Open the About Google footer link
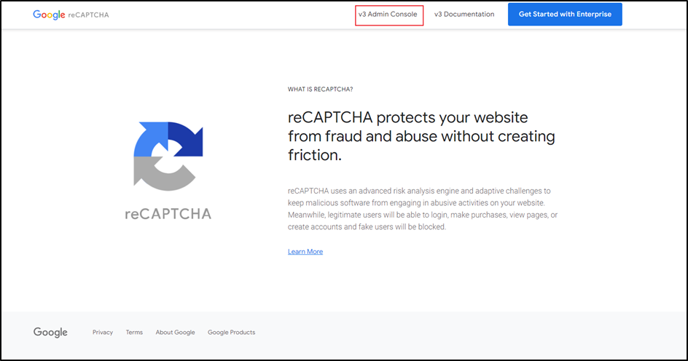The width and height of the screenshot is (688, 361). click(x=175, y=332)
